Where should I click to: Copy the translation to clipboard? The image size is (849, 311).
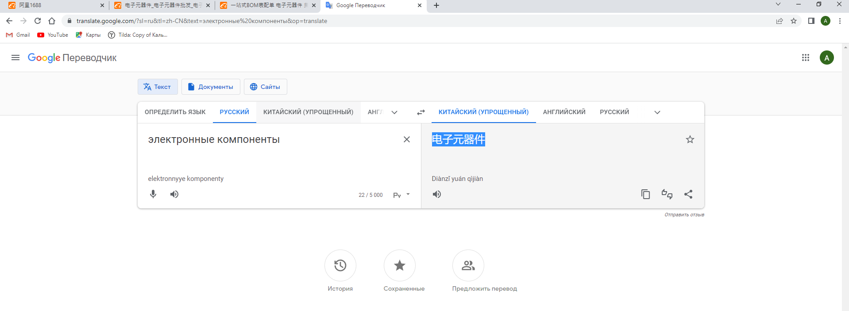pyautogui.click(x=646, y=194)
